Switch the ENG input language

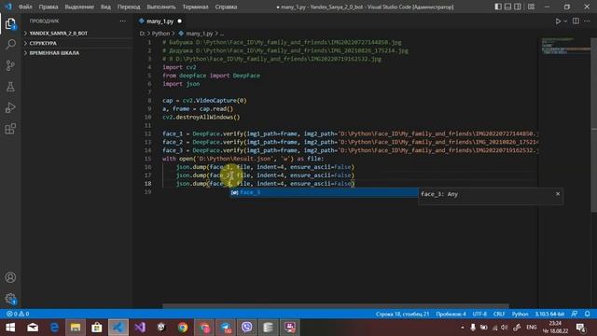532,328
